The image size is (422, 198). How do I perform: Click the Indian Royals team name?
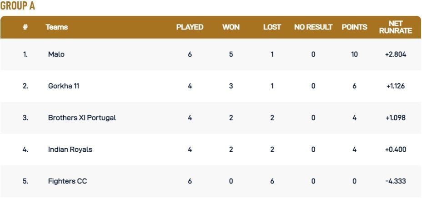[x=70, y=150]
